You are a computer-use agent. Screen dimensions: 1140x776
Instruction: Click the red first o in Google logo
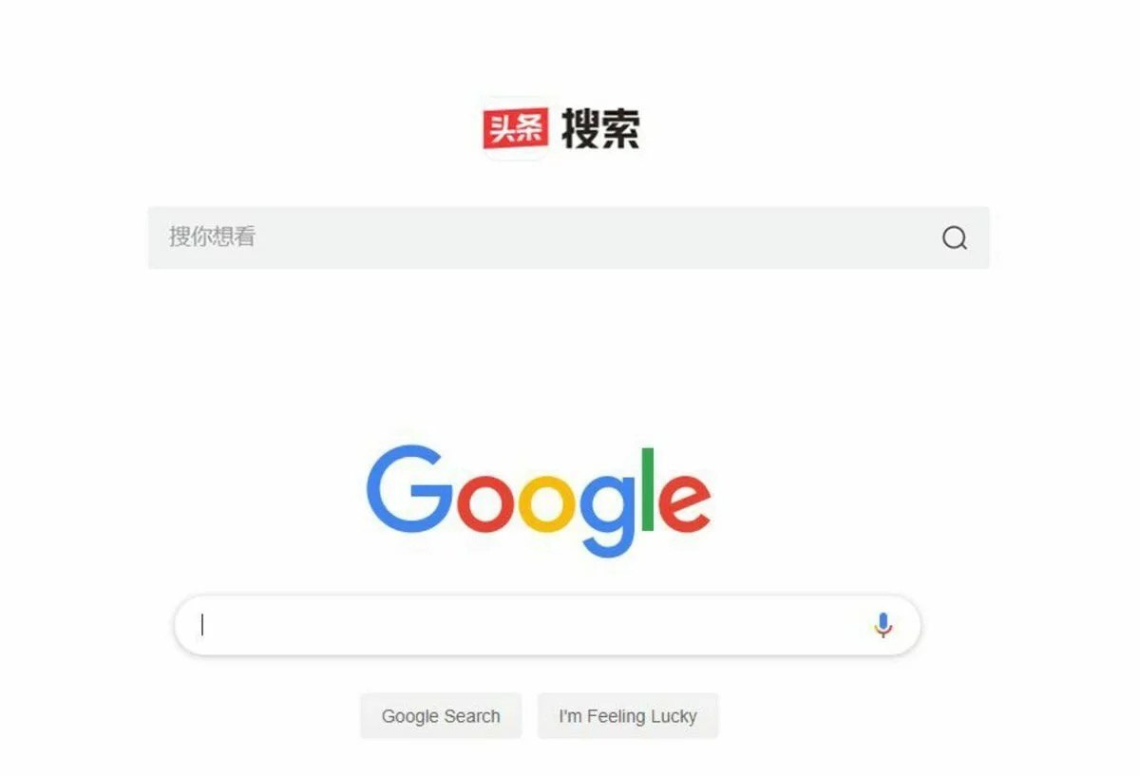[486, 503]
